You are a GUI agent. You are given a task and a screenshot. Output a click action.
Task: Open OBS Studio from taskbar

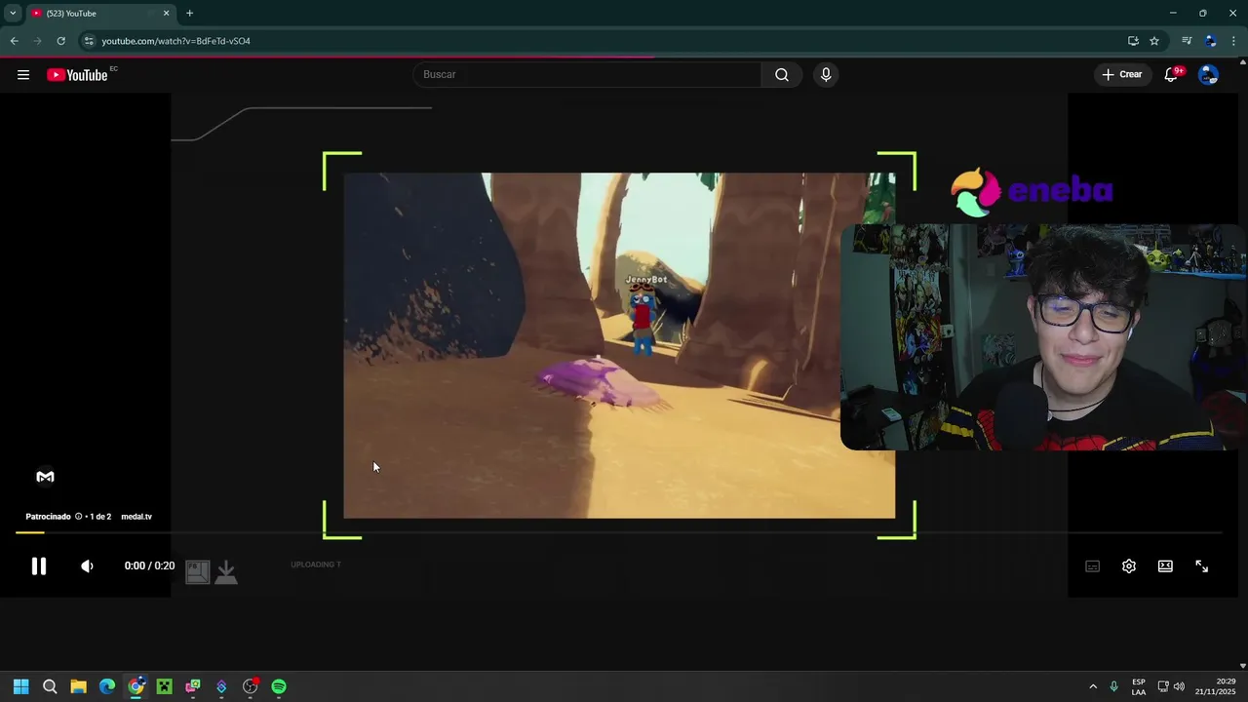tap(251, 686)
